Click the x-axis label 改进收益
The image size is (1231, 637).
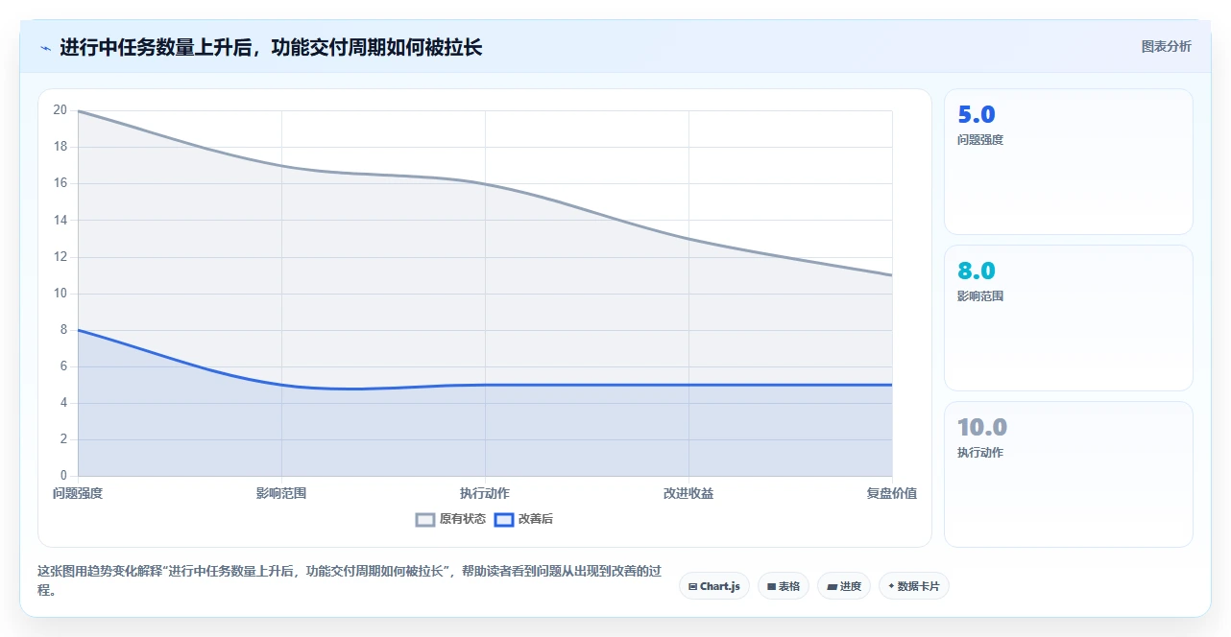click(x=688, y=493)
